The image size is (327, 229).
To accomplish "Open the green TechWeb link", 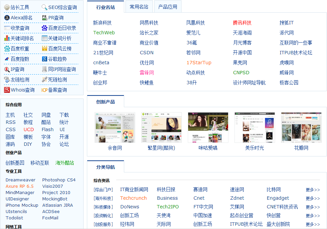I will coord(104,33).
